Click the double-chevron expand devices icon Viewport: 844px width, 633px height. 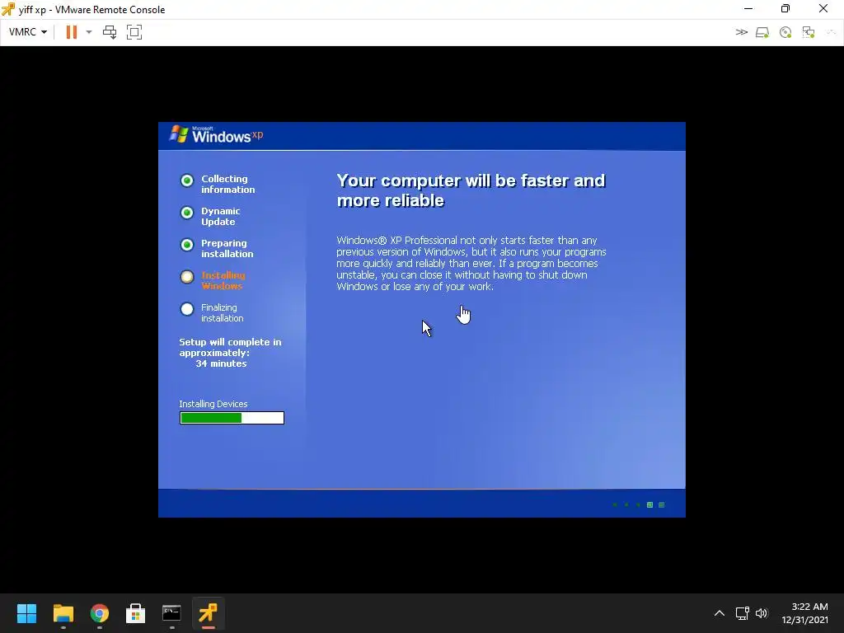pyautogui.click(x=741, y=32)
